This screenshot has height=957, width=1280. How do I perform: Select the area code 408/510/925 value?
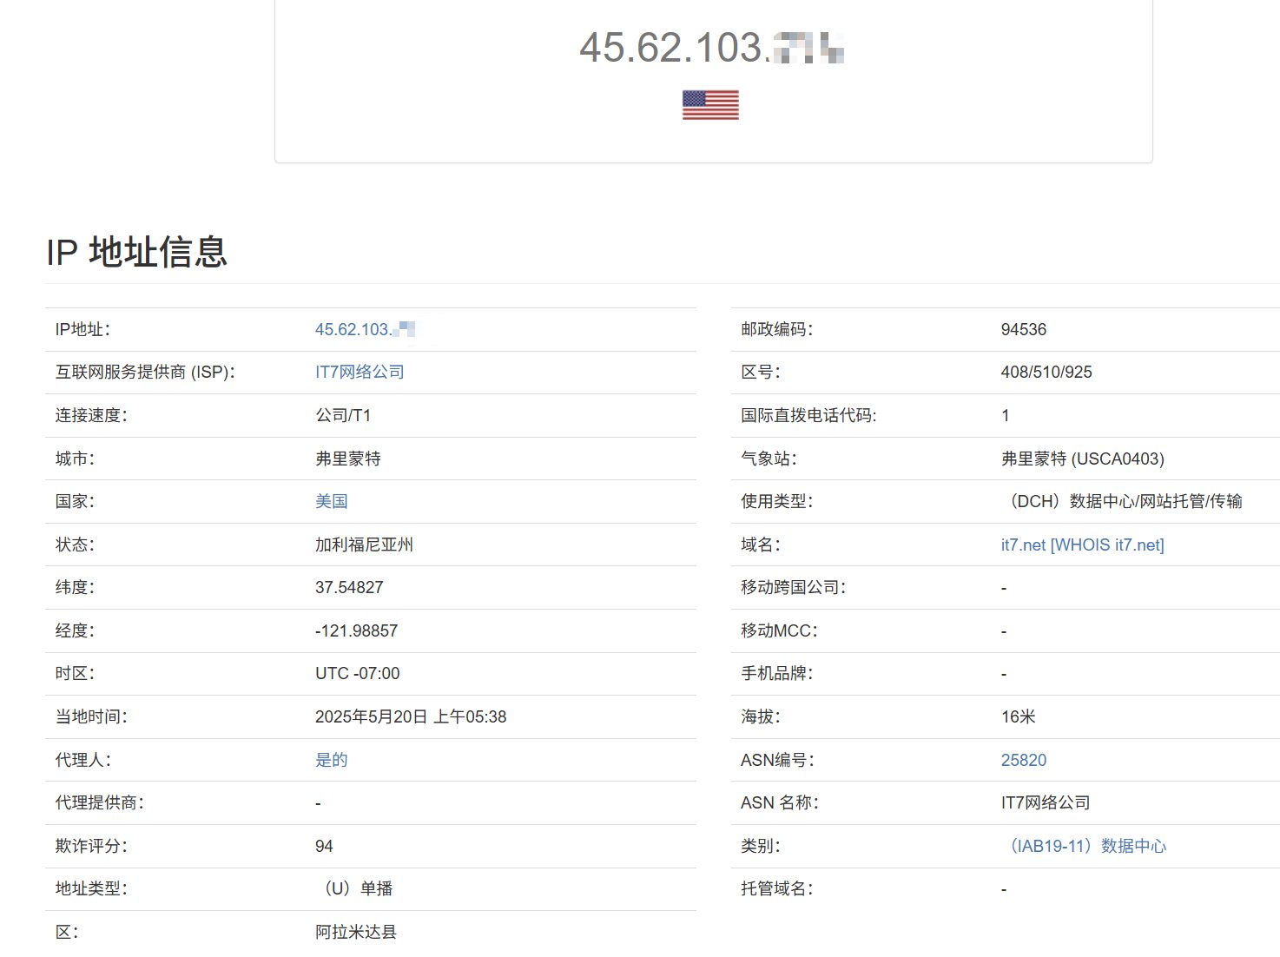coord(1046,373)
